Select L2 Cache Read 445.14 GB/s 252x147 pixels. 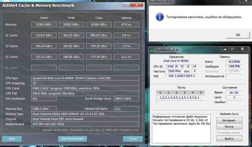pos(44,46)
